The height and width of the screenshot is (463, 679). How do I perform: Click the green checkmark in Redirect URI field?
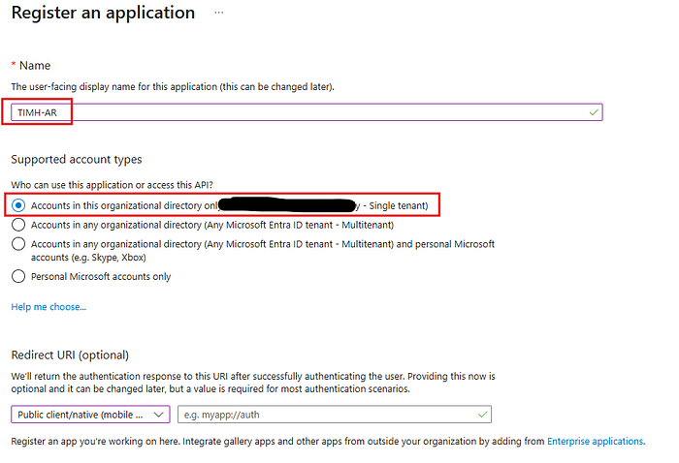tap(482, 415)
